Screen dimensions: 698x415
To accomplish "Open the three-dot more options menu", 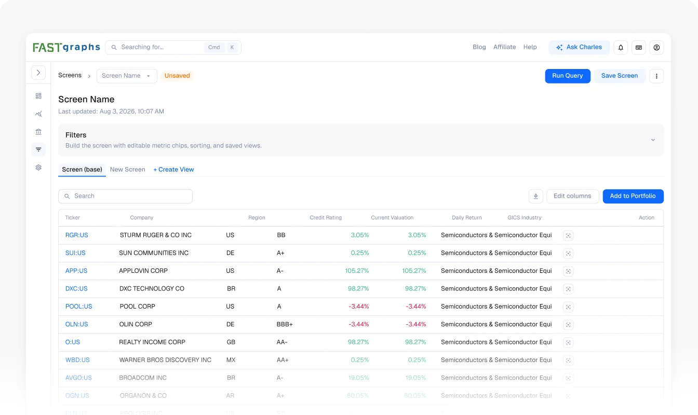I will pos(656,76).
